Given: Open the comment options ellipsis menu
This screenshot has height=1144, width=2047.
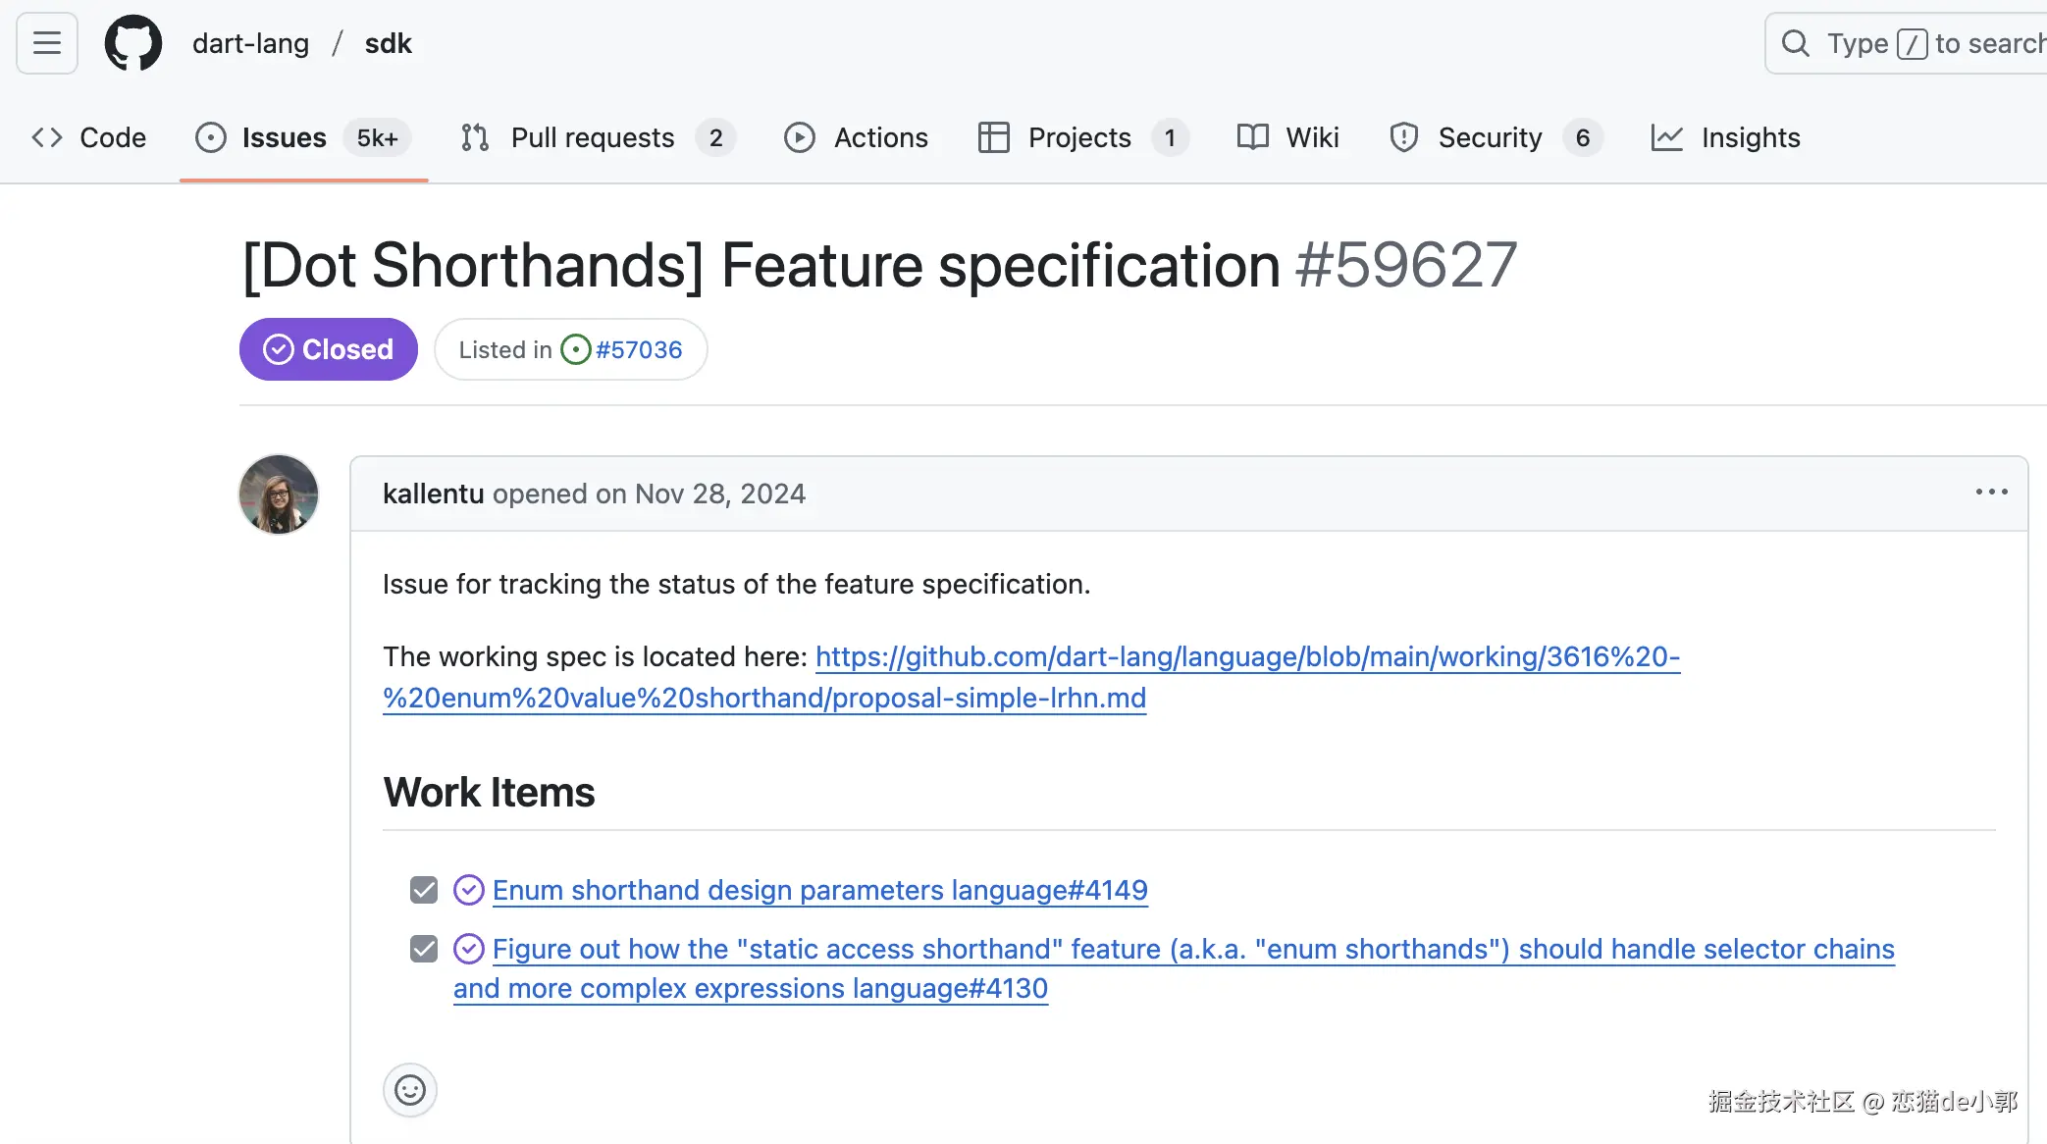Looking at the screenshot, I should (x=1991, y=492).
